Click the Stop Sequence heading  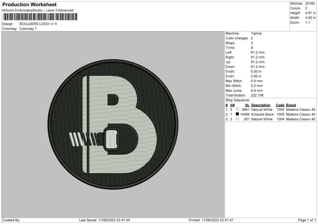[237, 100]
